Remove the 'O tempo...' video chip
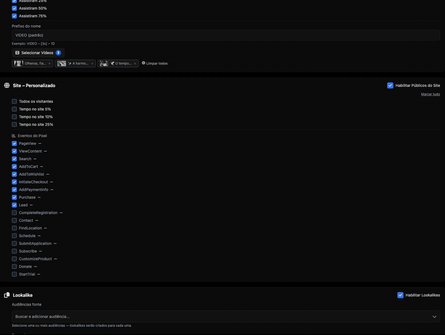The height and width of the screenshot is (335, 445). [135, 64]
